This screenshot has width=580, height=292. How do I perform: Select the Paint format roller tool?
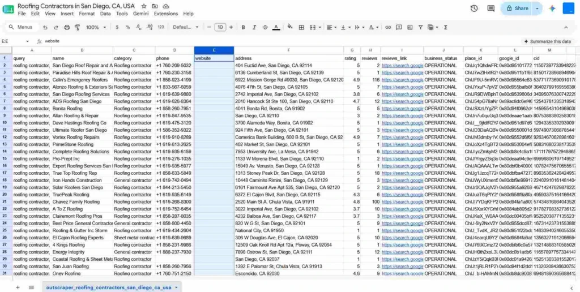point(78,27)
